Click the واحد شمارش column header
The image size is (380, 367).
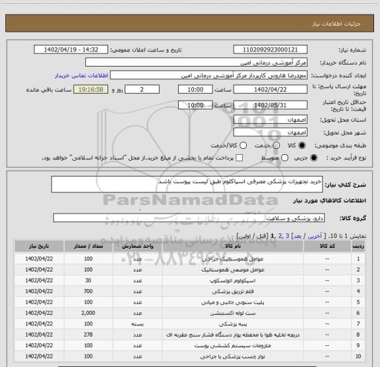point(137,246)
